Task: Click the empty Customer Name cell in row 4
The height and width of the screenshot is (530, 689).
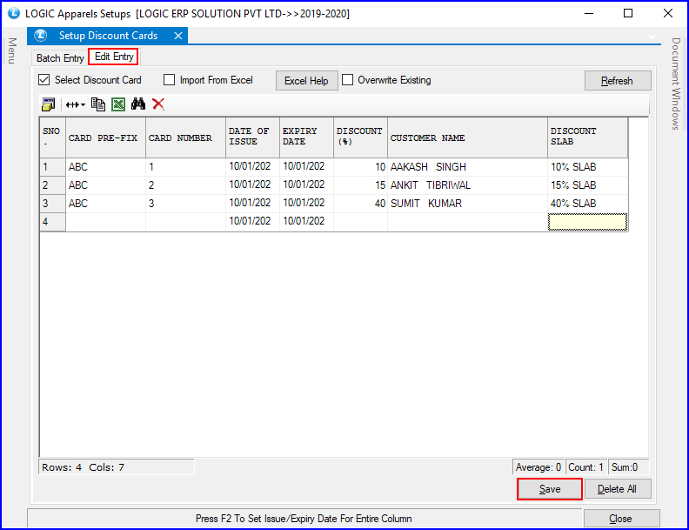Action: click(x=467, y=222)
